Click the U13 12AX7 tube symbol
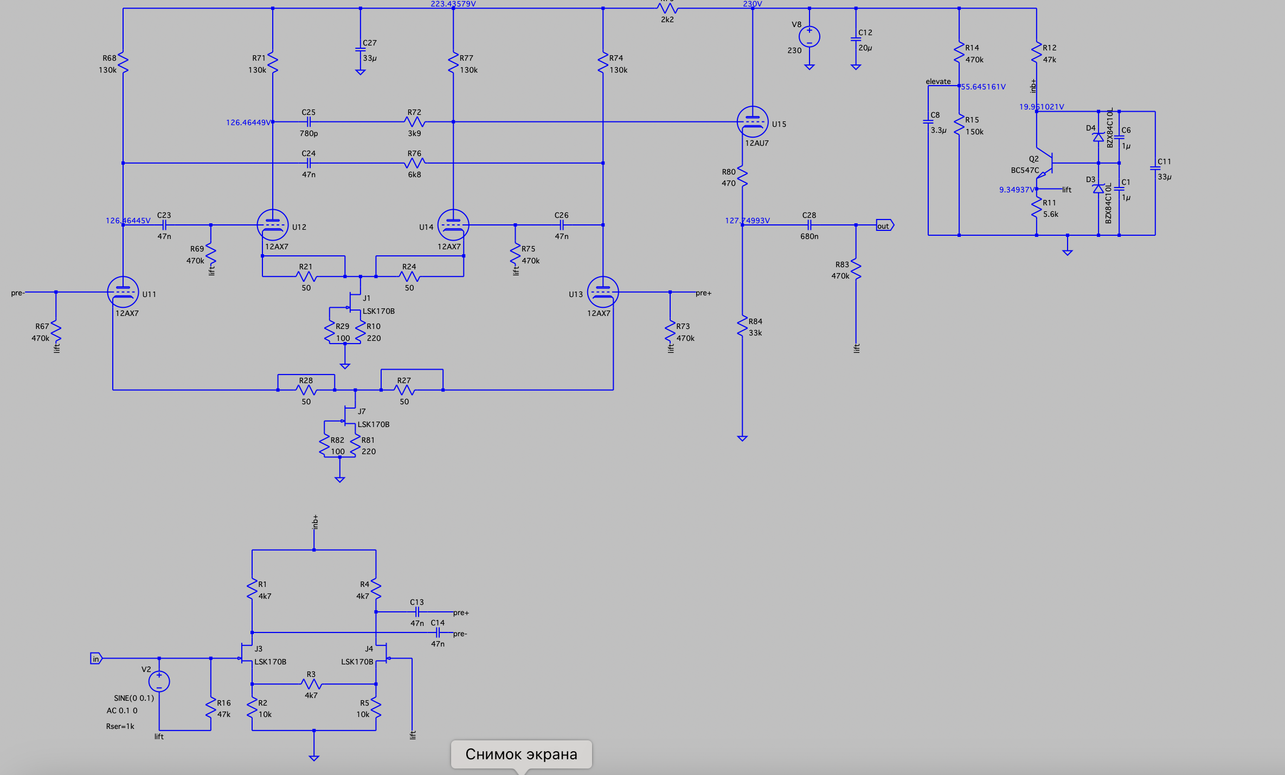 tap(602, 292)
